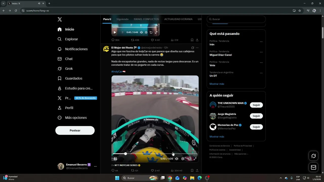Open the #IndyCar hashtag

[x=117, y=72]
